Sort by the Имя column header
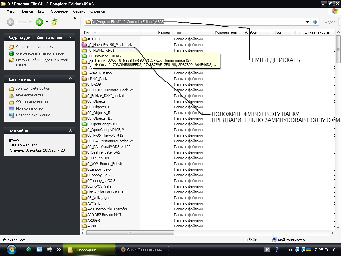 [111, 32]
